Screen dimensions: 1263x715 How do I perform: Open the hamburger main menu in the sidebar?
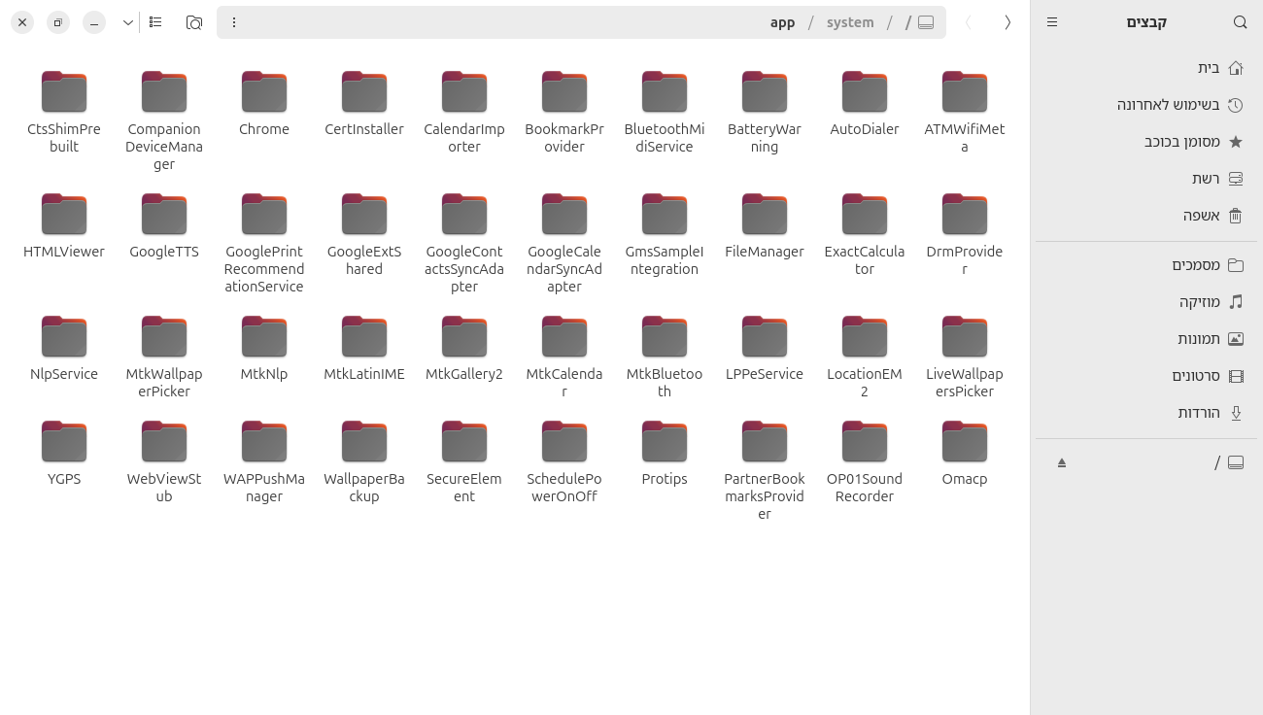(1052, 22)
